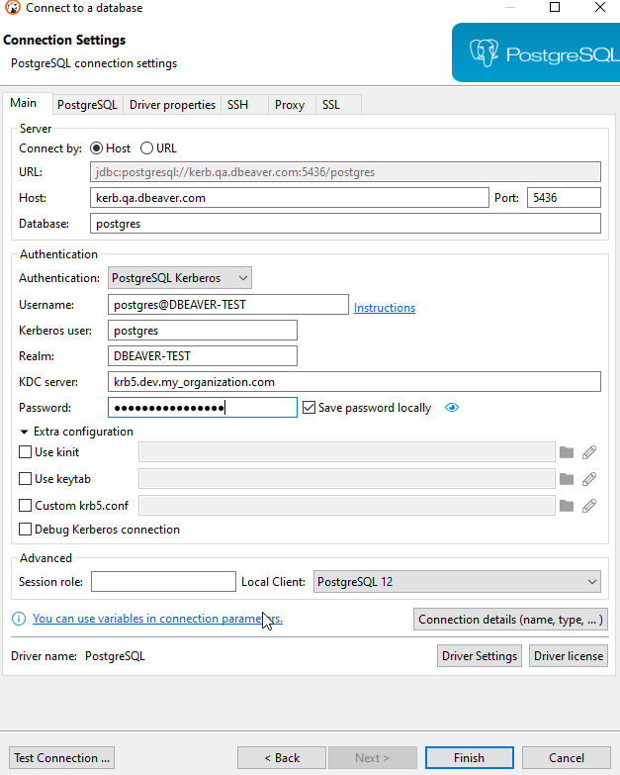
Task: Select the URL radio button
Action: pyautogui.click(x=146, y=148)
